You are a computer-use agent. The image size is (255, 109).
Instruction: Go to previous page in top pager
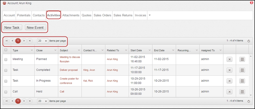coord(12,41)
